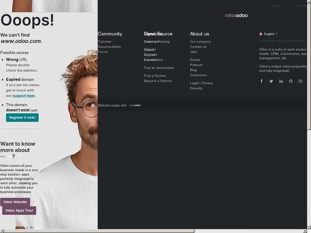311x233 pixels.
Task: Open the Blog link
Action: click(x=193, y=70)
